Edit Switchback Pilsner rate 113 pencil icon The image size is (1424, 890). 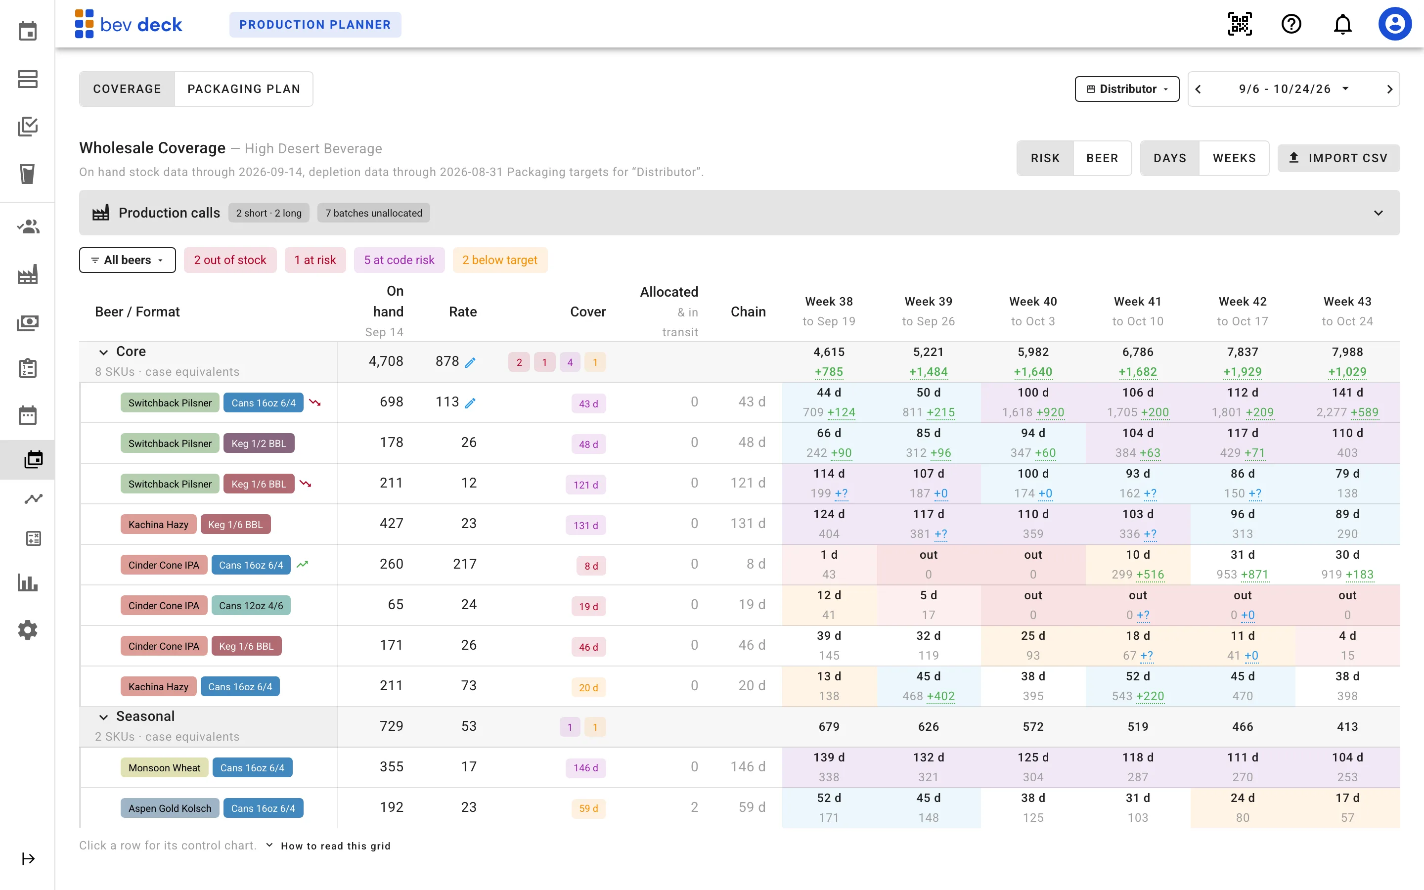coord(470,403)
